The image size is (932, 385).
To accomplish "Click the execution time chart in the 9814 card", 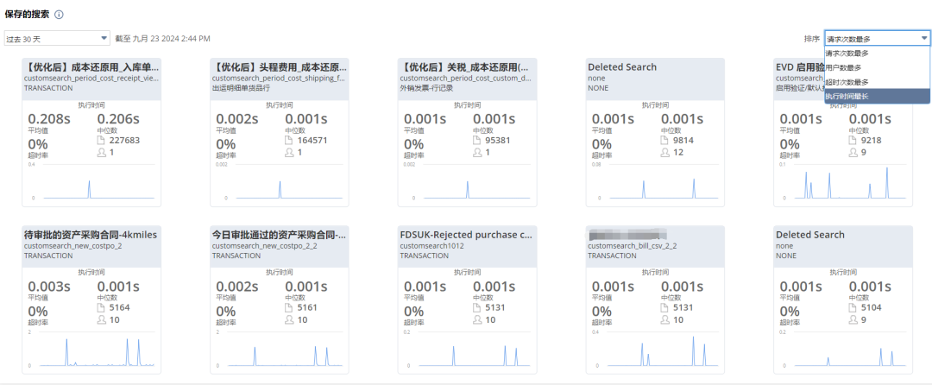I will [x=656, y=181].
